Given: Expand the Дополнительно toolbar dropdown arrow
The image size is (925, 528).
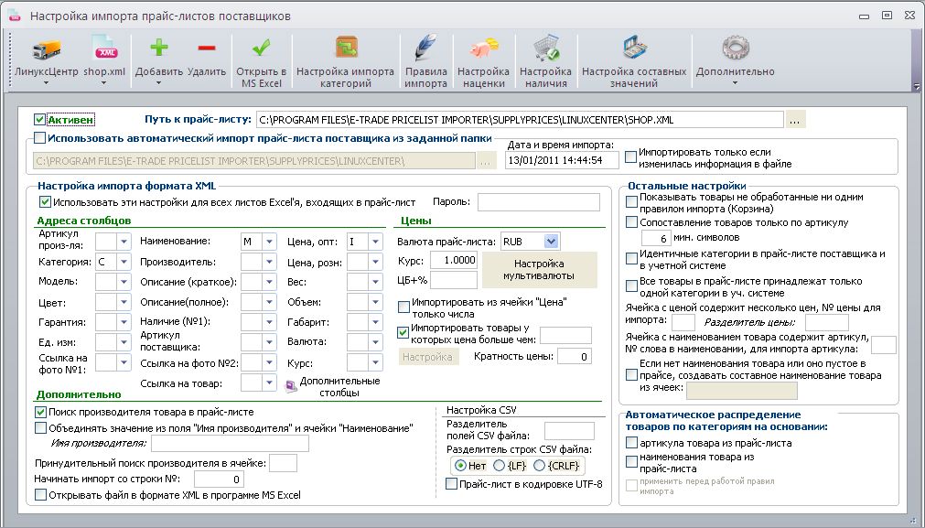Looking at the screenshot, I should pyautogui.click(x=735, y=83).
